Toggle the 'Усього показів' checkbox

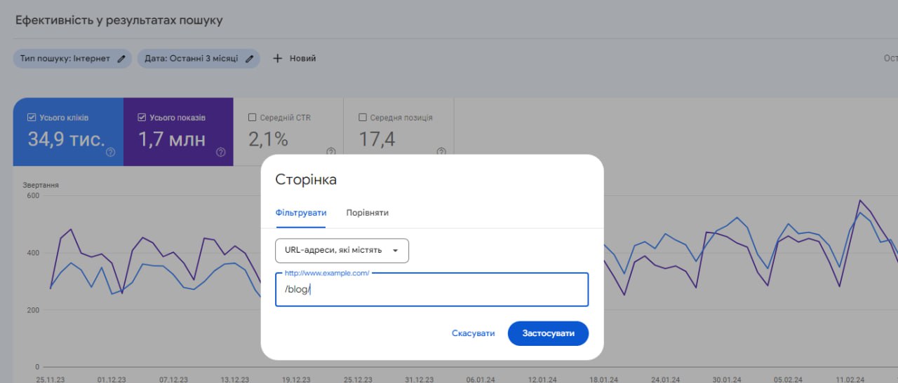[x=142, y=118]
